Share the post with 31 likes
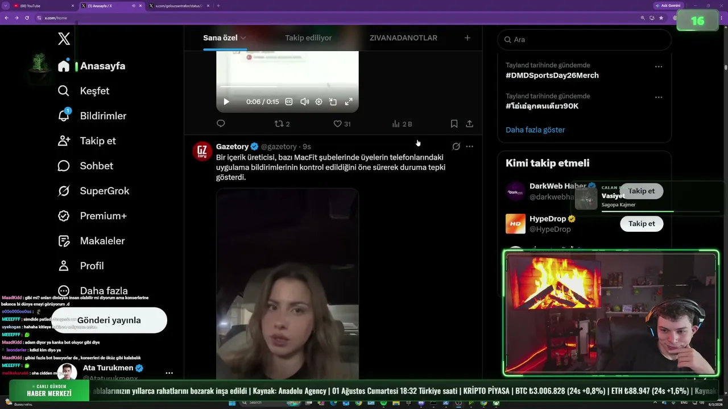 tap(469, 124)
